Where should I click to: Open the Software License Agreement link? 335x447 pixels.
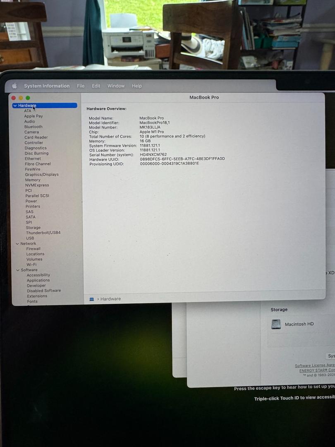pos(315,365)
